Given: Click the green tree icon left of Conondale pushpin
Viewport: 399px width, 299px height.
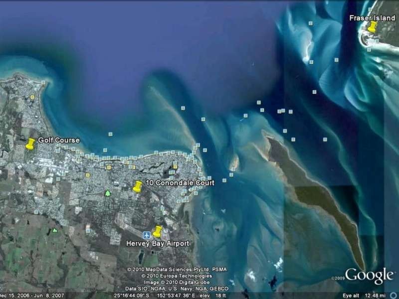Looking at the screenshot, I should pos(108,193).
